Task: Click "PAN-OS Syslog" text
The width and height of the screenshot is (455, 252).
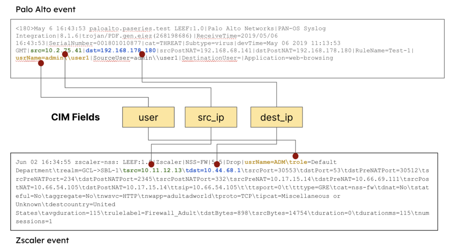Action: tap(302, 28)
